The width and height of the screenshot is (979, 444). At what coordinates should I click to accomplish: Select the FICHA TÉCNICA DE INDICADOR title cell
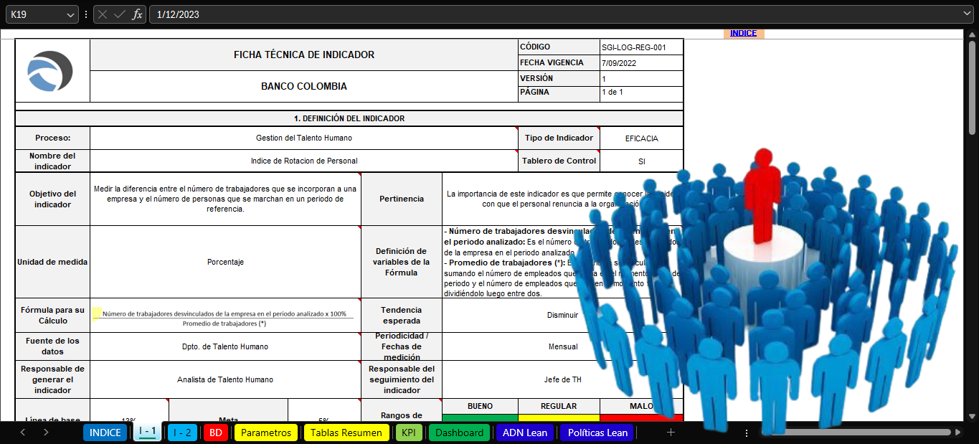pyautogui.click(x=304, y=55)
